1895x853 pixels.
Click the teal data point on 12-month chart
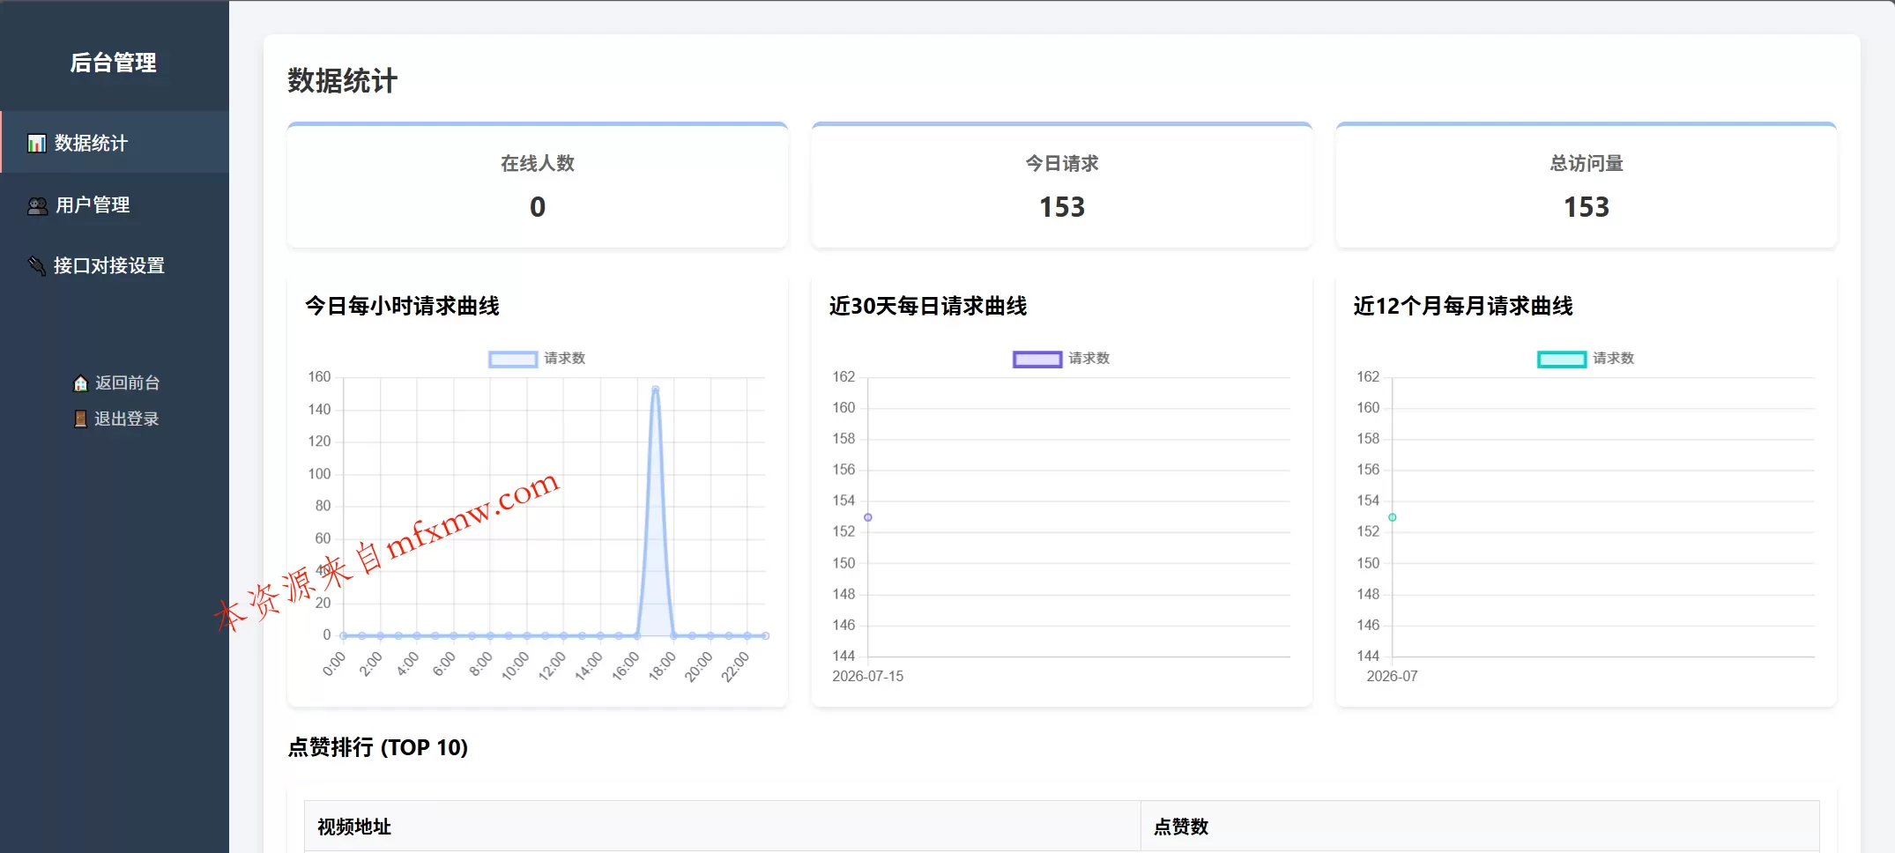tap(1393, 517)
